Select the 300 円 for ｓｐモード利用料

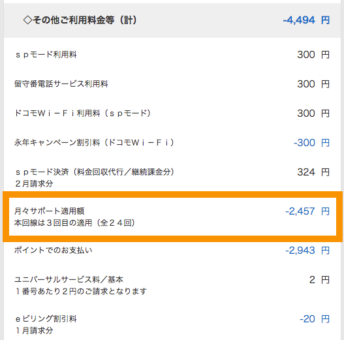tap(313, 54)
